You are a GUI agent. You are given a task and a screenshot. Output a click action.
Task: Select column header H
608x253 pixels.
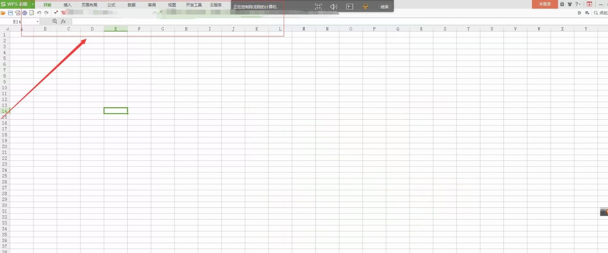[x=186, y=29]
